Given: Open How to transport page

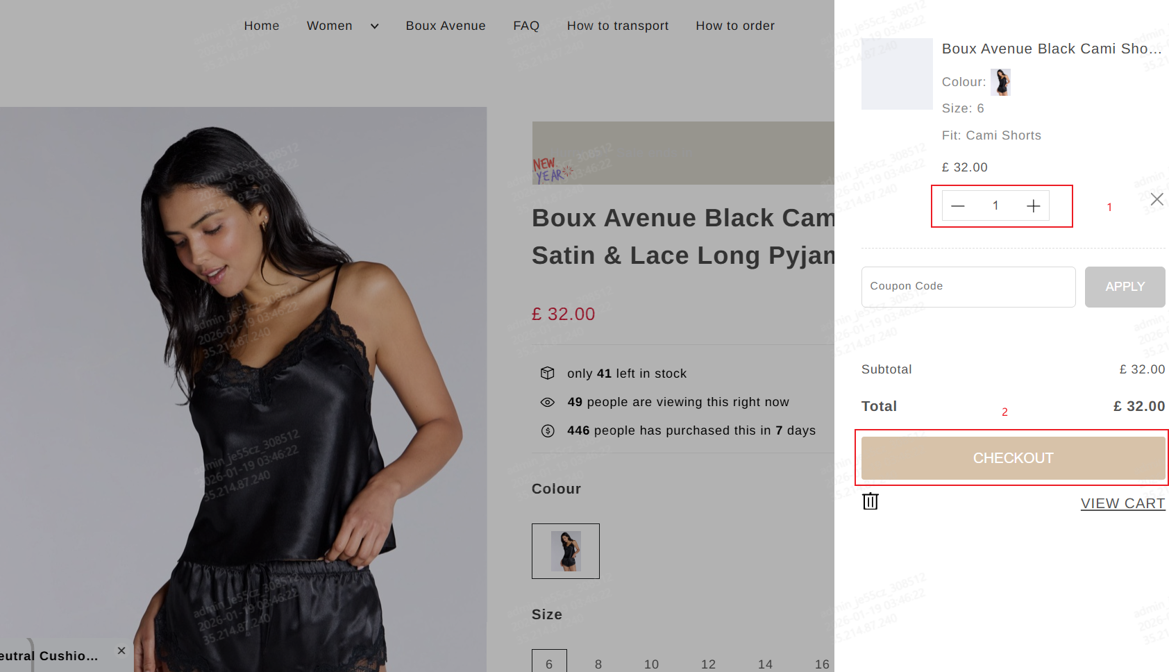Looking at the screenshot, I should (618, 26).
